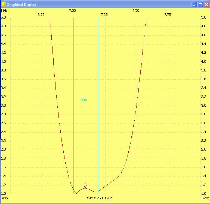Viewport: 210px width, 204px height.
Task: Click the bottom-left SWV axis label
Action: 4,198
